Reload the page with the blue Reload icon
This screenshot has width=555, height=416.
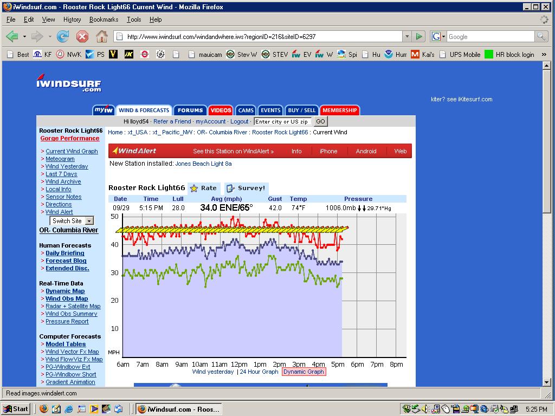point(63,36)
